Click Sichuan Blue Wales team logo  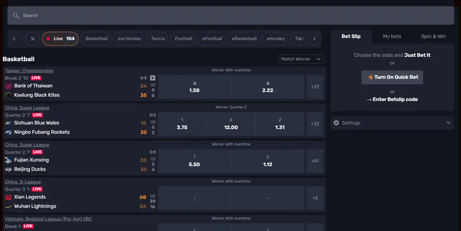point(8,123)
